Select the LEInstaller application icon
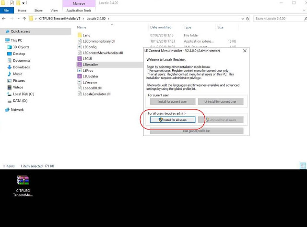 pyautogui.click(x=80, y=65)
